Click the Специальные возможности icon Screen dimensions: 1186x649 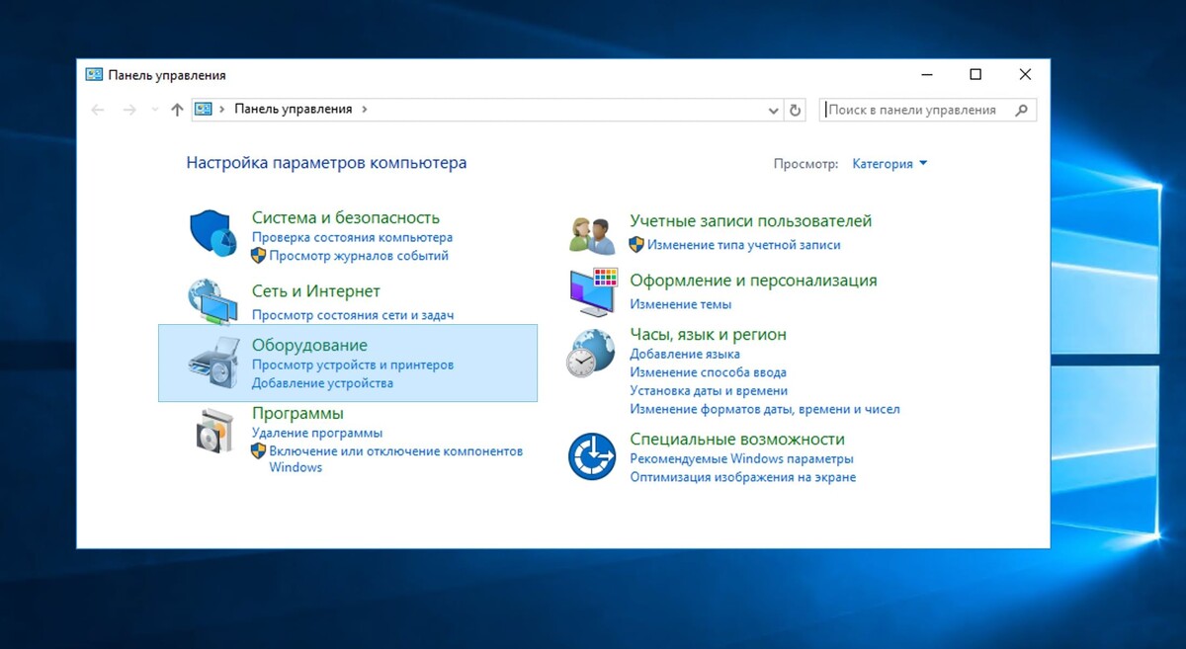[x=590, y=455]
